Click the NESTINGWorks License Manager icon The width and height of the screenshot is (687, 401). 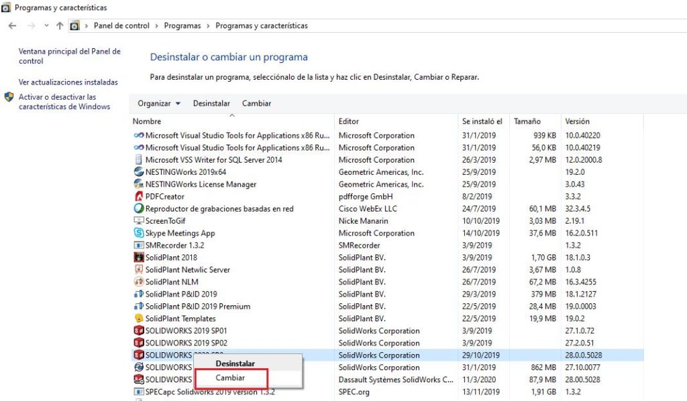(x=139, y=184)
